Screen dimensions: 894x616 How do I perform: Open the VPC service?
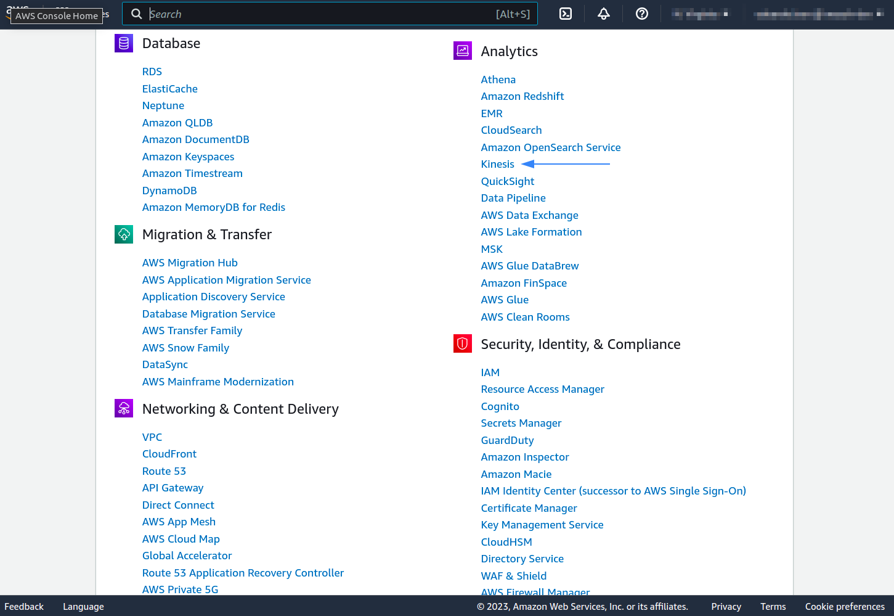pyautogui.click(x=152, y=437)
